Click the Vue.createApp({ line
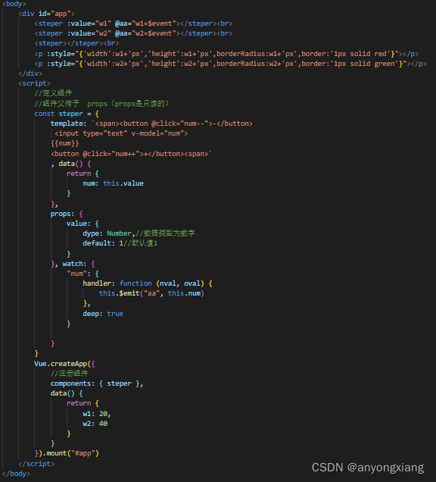Screen dimensions: 436x482 65,364
